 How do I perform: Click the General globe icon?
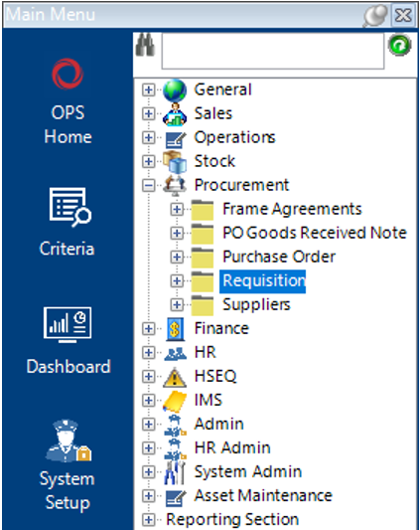coord(175,90)
